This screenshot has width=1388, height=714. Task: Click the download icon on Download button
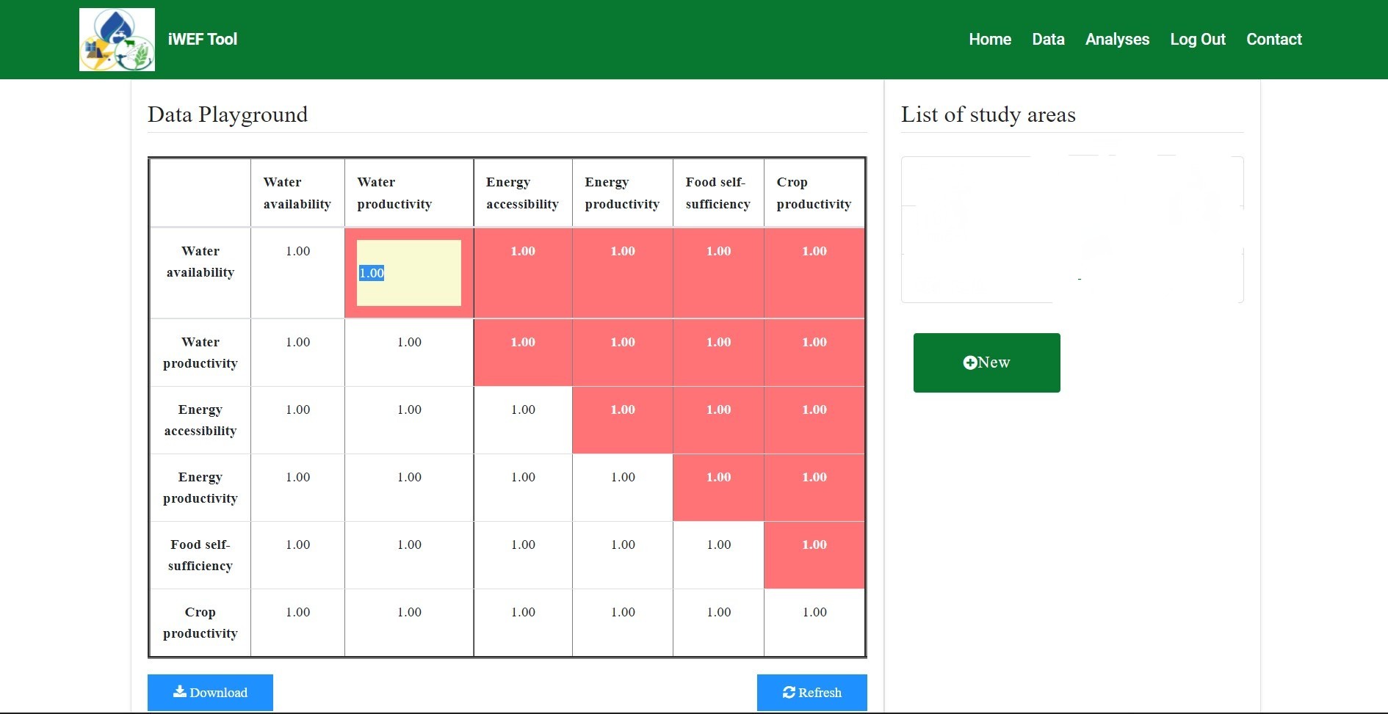click(x=178, y=692)
